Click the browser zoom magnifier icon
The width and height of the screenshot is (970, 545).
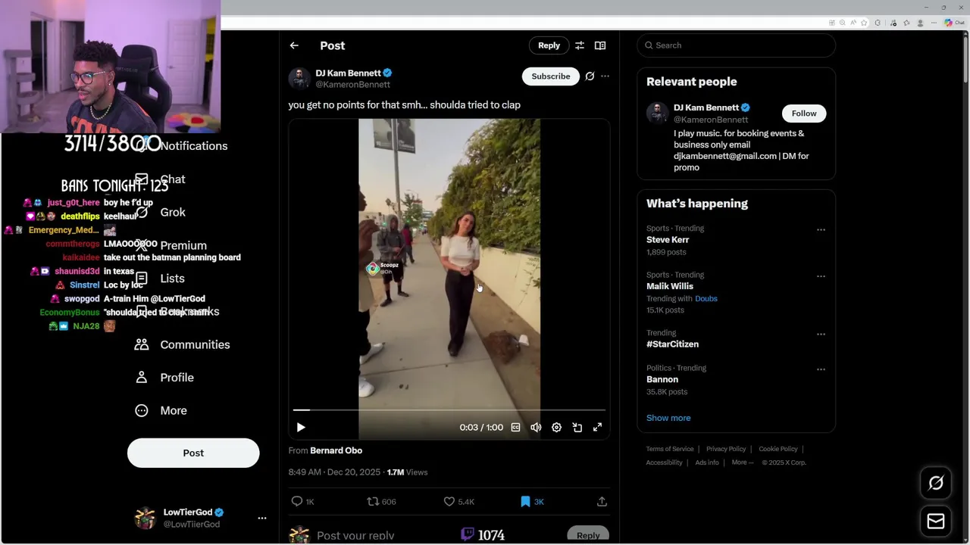coord(842,23)
